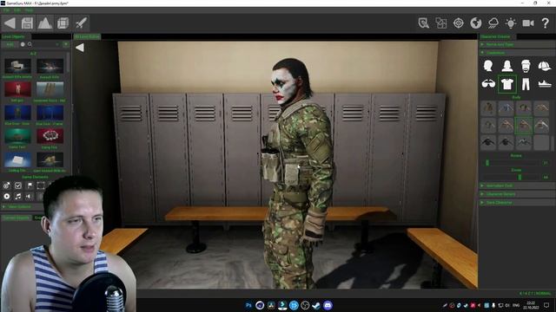This screenshot has height=312, width=556.
Task: Collapse the Customize section
Action: pyautogui.click(x=518, y=53)
